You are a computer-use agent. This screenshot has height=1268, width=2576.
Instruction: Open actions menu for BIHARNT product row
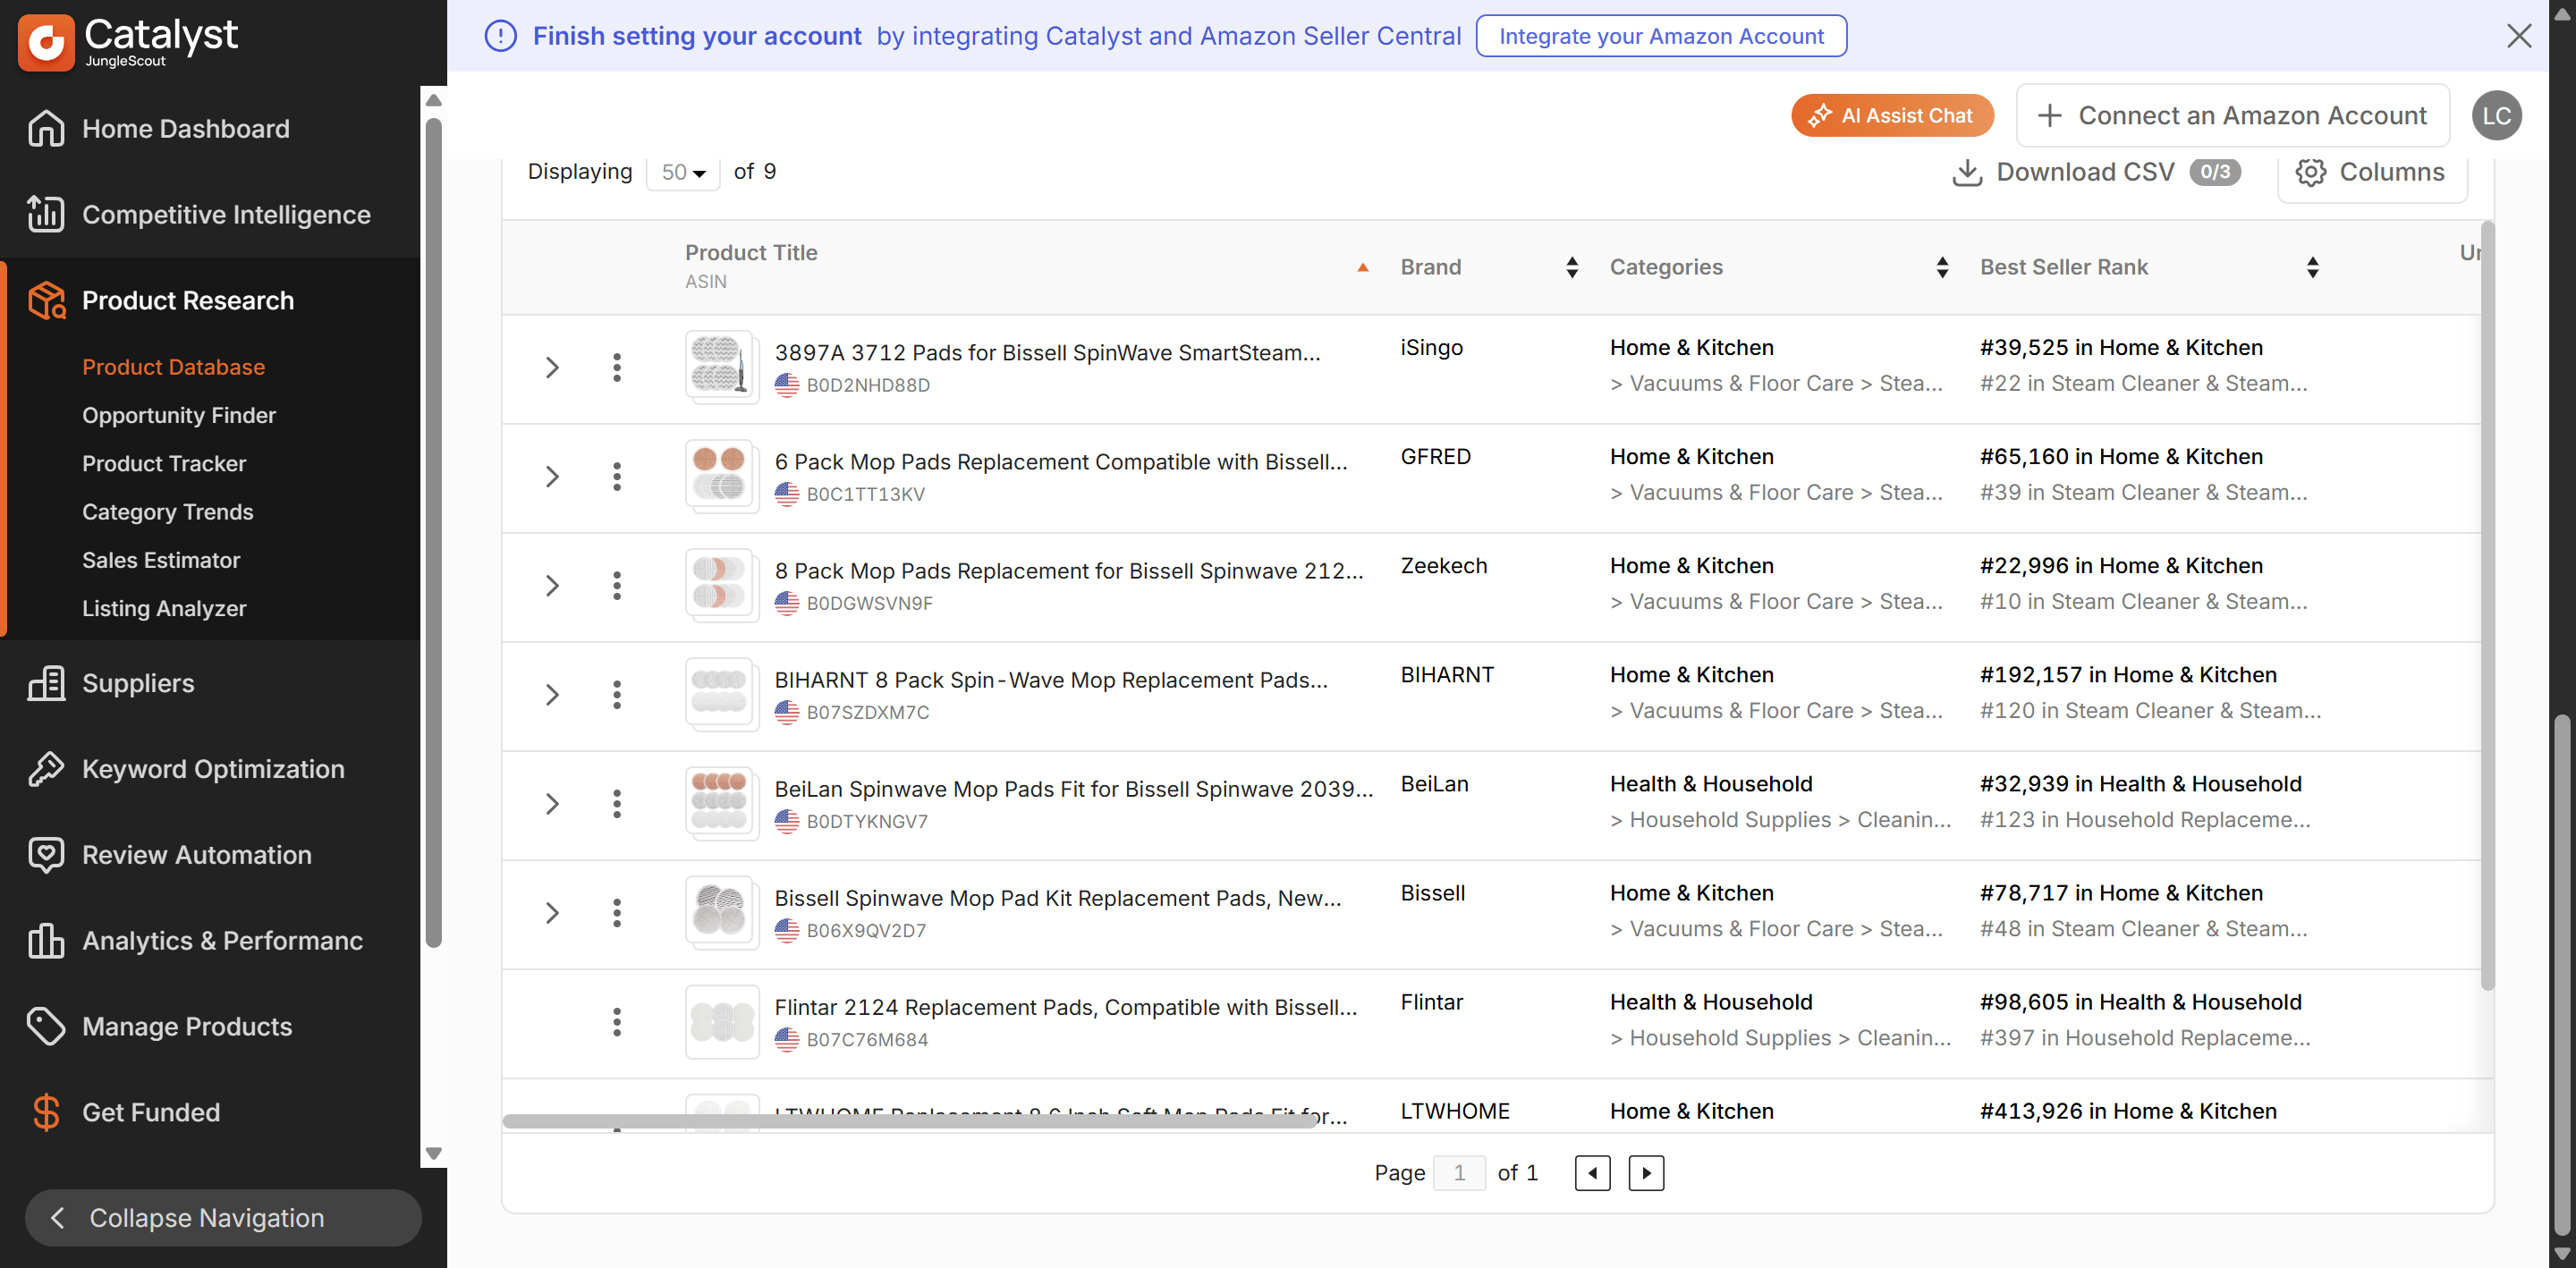coord(617,694)
